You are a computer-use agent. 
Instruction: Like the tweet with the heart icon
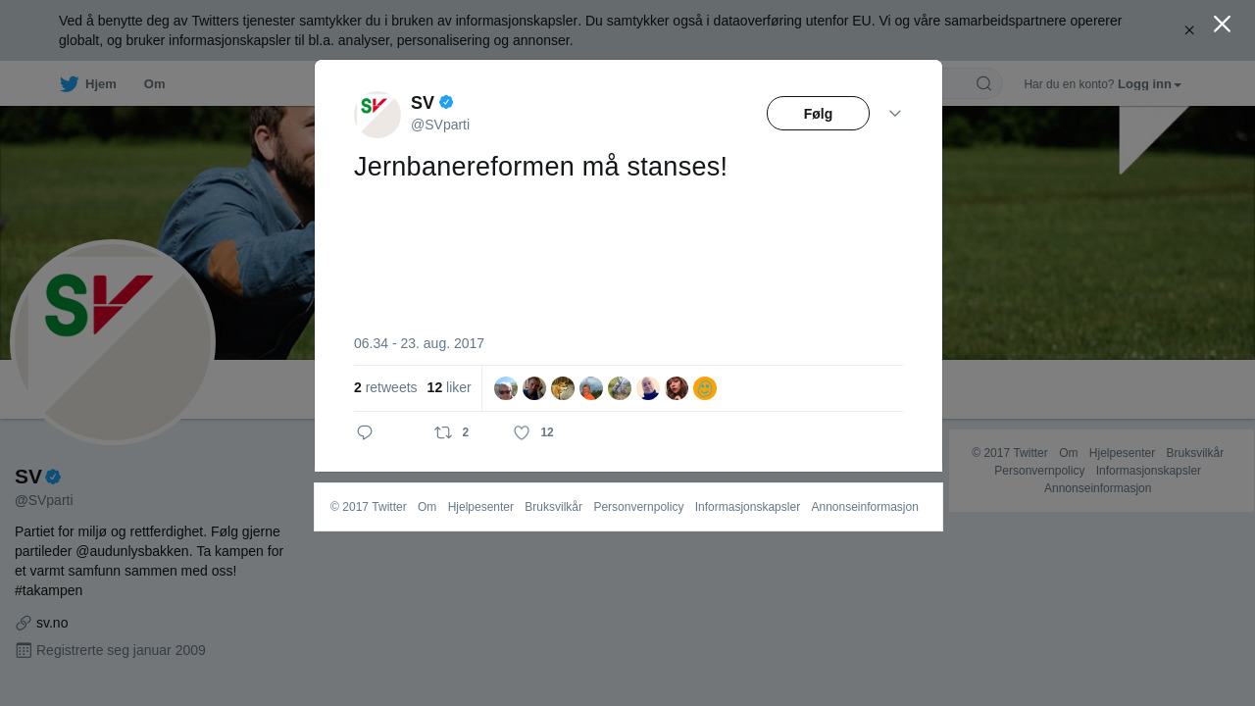pos(522,432)
